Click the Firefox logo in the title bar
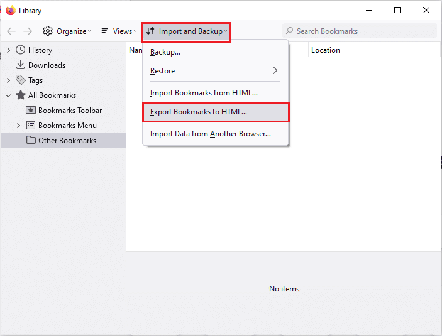 coord(11,11)
